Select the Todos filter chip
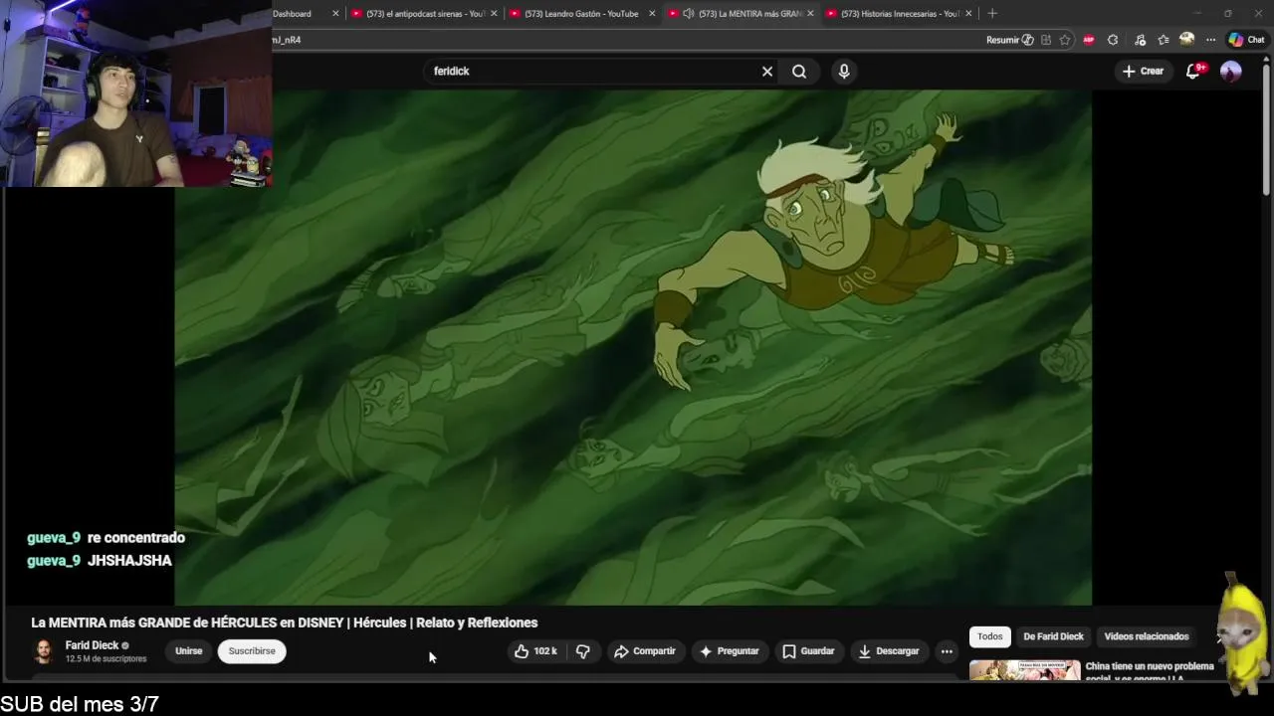 (x=990, y=636)
